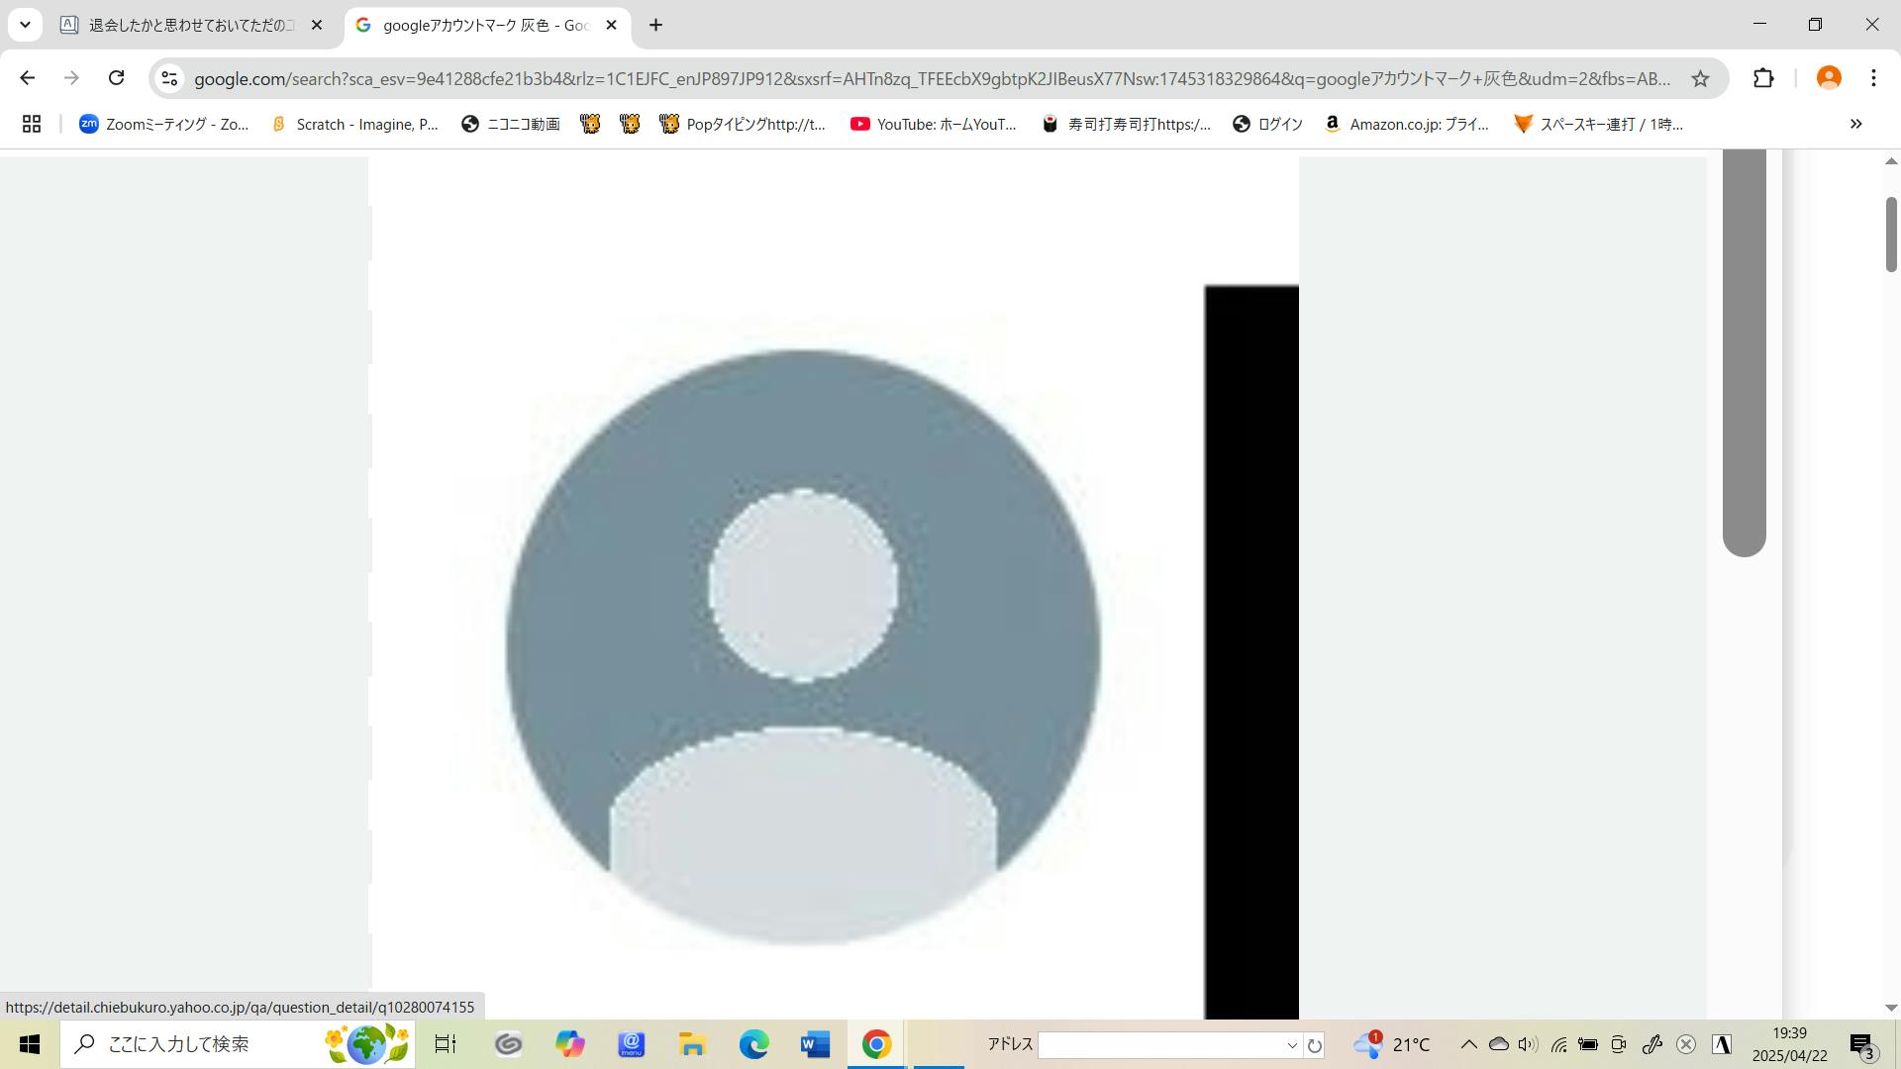This screenshot has height=1069, width=1901.
Task: Open the Extensions puzzle icon
Action: pyautogui.click(x=1763, y=78)
